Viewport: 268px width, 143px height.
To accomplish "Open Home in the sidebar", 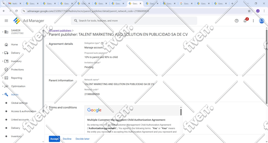I will click(x=14, y=44).
